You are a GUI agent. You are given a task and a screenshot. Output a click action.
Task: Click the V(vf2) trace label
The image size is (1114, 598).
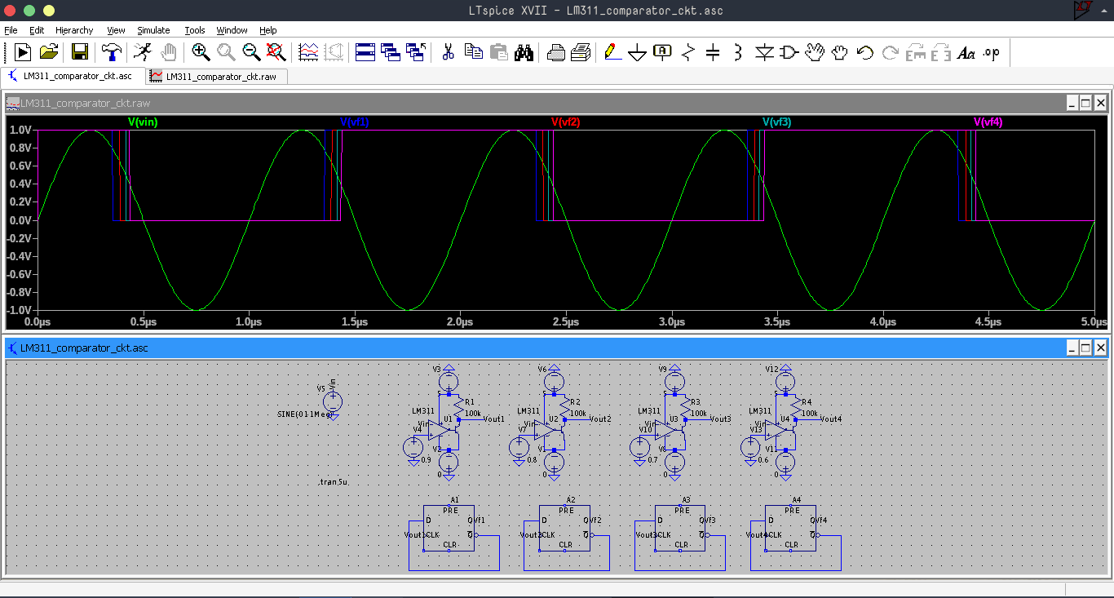pos(566,122)
